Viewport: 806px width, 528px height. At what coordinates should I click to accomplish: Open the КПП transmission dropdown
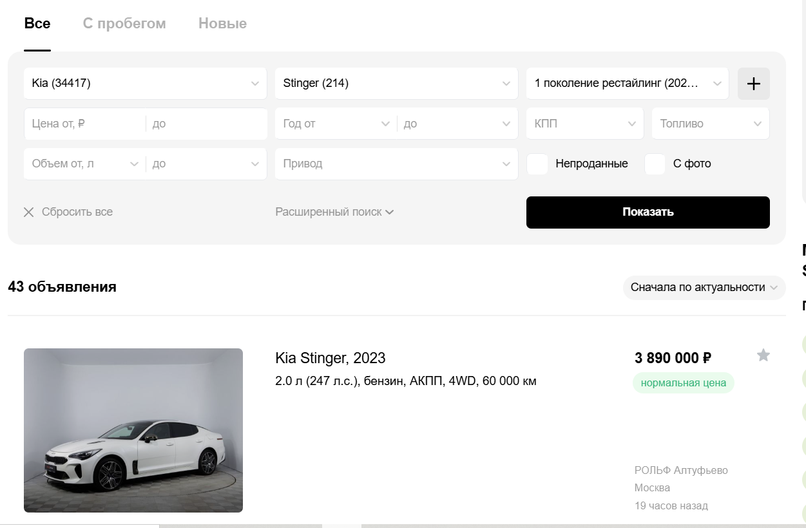point(584,124)
